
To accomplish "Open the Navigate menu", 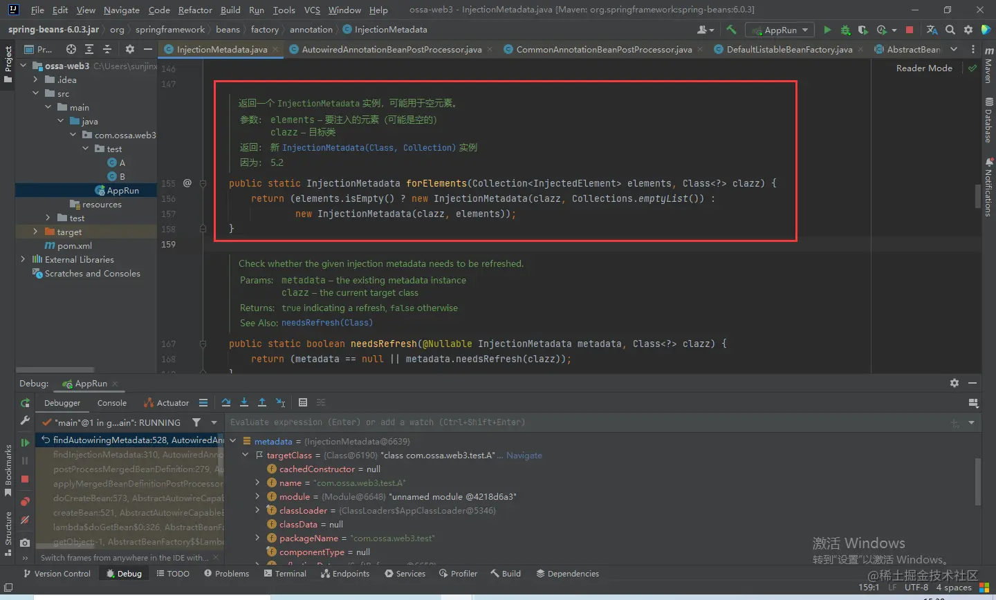I will tap(122, 10).
